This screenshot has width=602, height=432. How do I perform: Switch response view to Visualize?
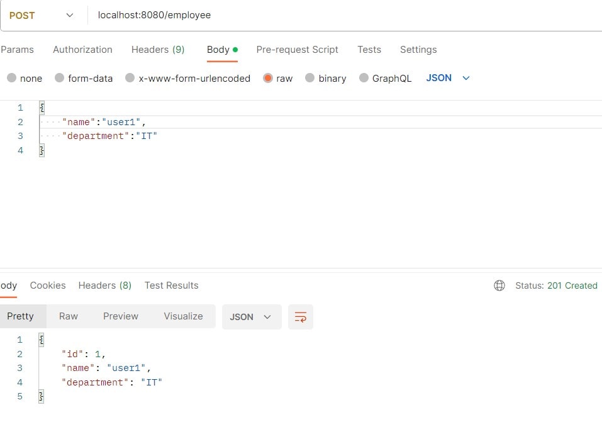[x=183, y=316]
